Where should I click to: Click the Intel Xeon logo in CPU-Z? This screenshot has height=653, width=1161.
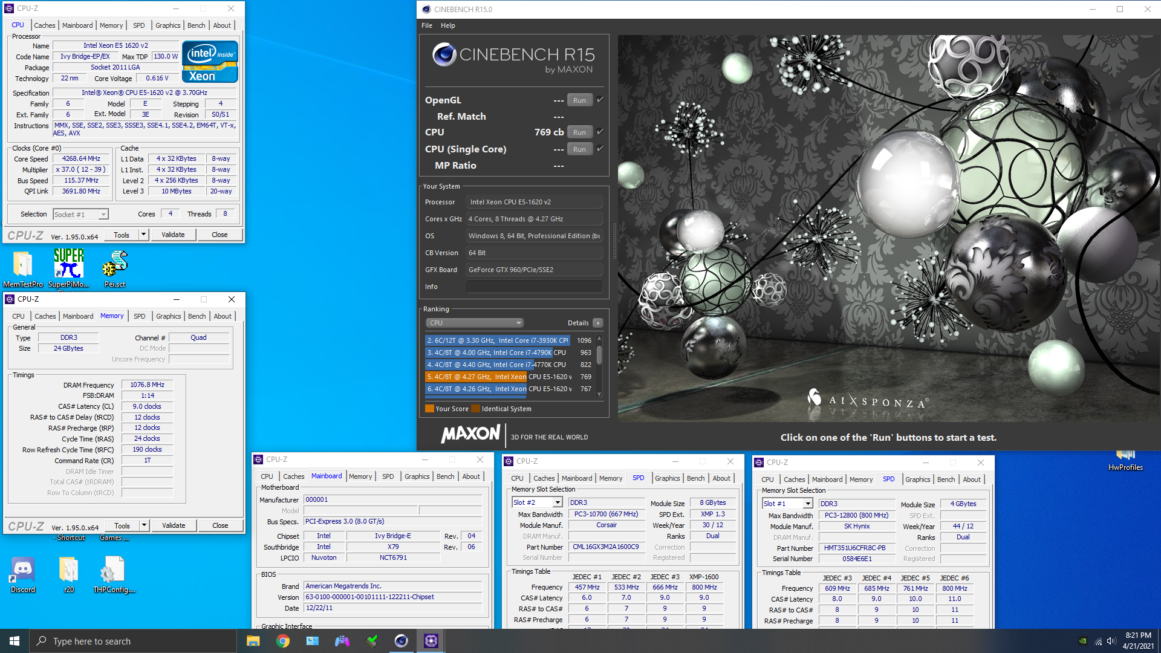coord(210,62)
